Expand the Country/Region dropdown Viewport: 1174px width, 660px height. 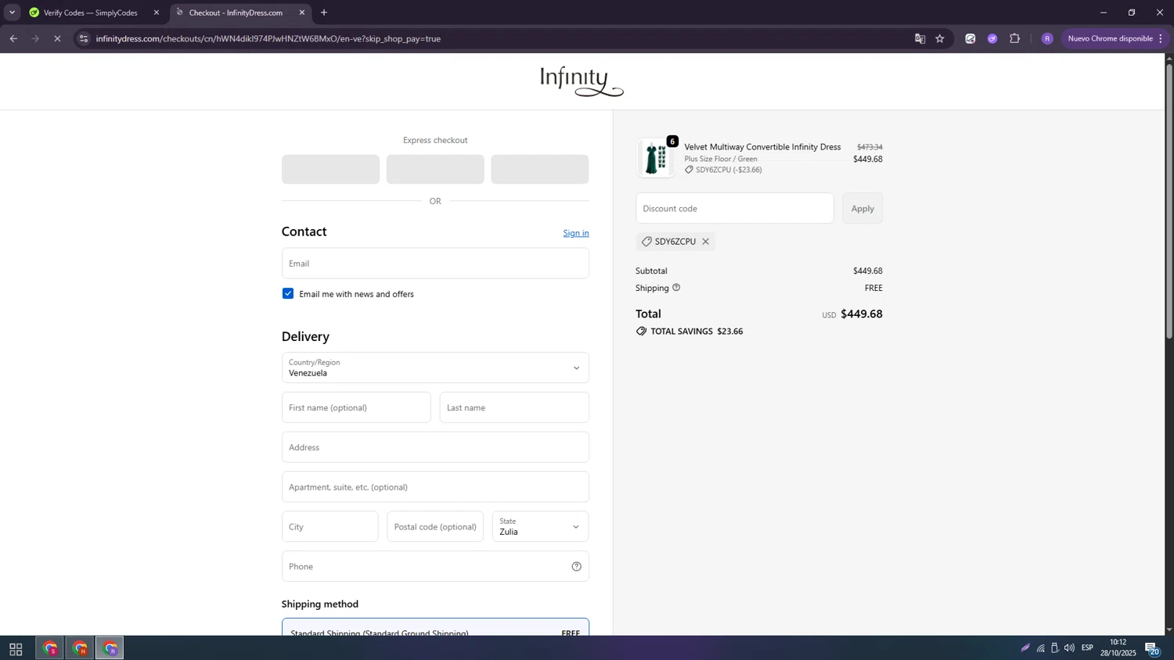coord(435,368)
